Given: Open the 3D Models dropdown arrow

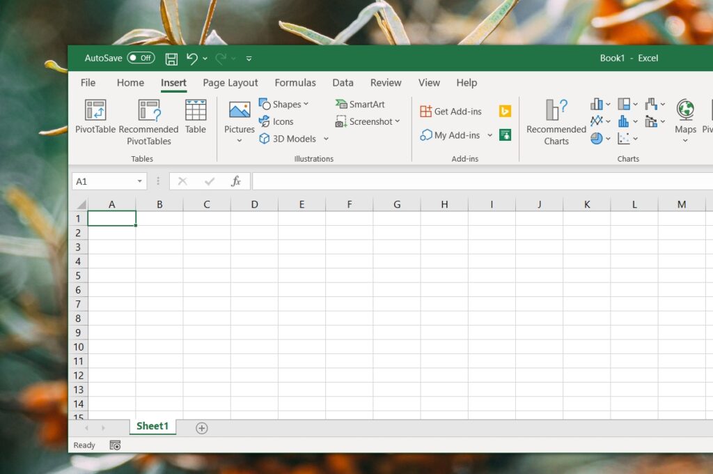Looking at the screenshot, I should click(x=325, y=139).
